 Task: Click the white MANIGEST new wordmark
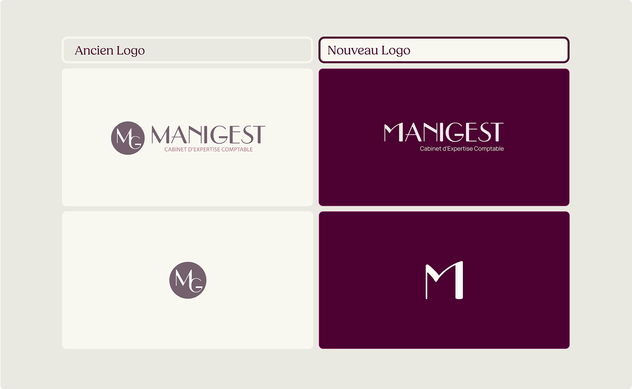[x=444, y=132]
